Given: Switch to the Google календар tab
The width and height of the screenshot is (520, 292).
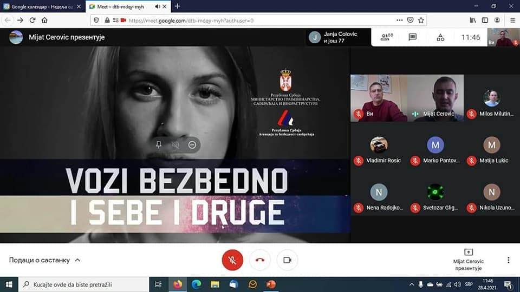Looking at the screenshot, I should coord(42,6).
